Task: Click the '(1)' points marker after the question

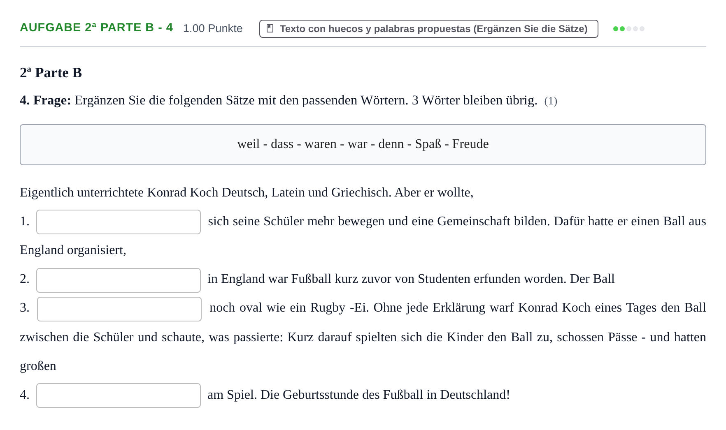Action: (x=551, y=101)
